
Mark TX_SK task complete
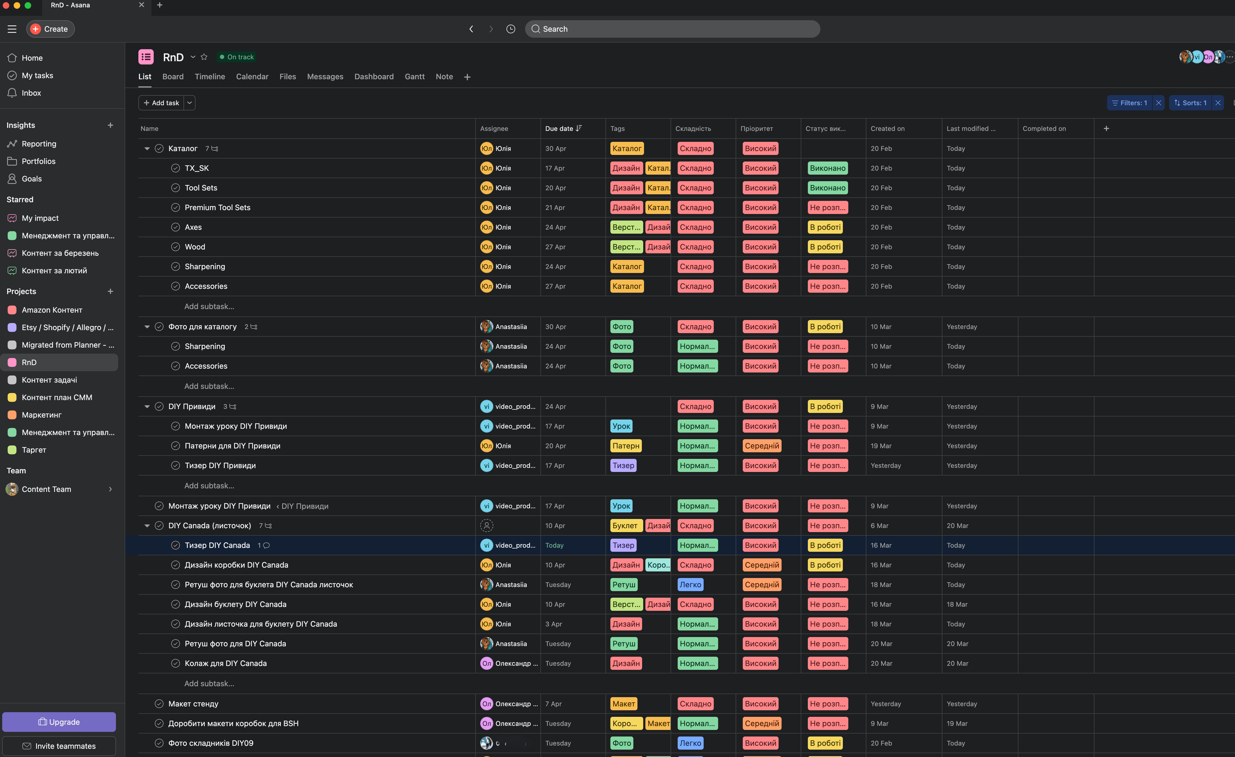click(x=175, y=168)
